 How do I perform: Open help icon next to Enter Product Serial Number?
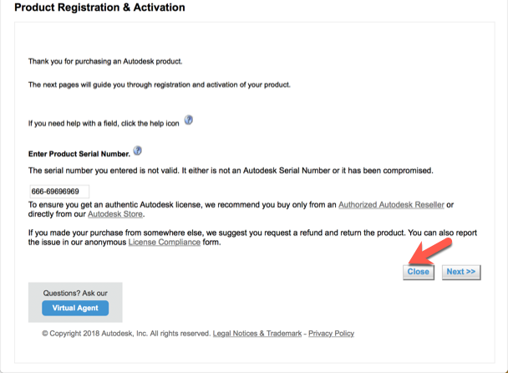click(137, 151)
